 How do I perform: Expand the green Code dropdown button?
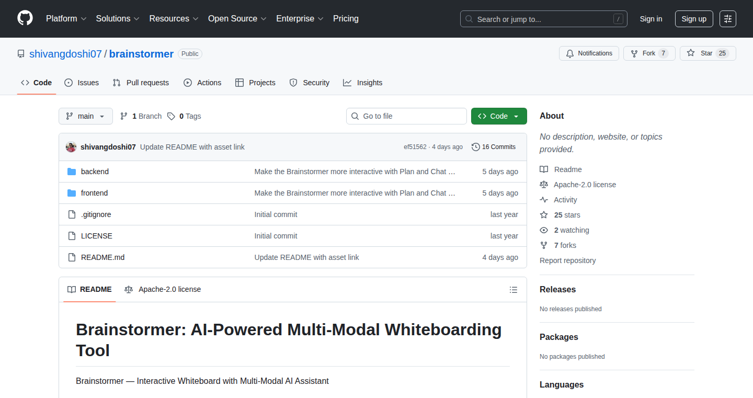click(x=499, y=116)
